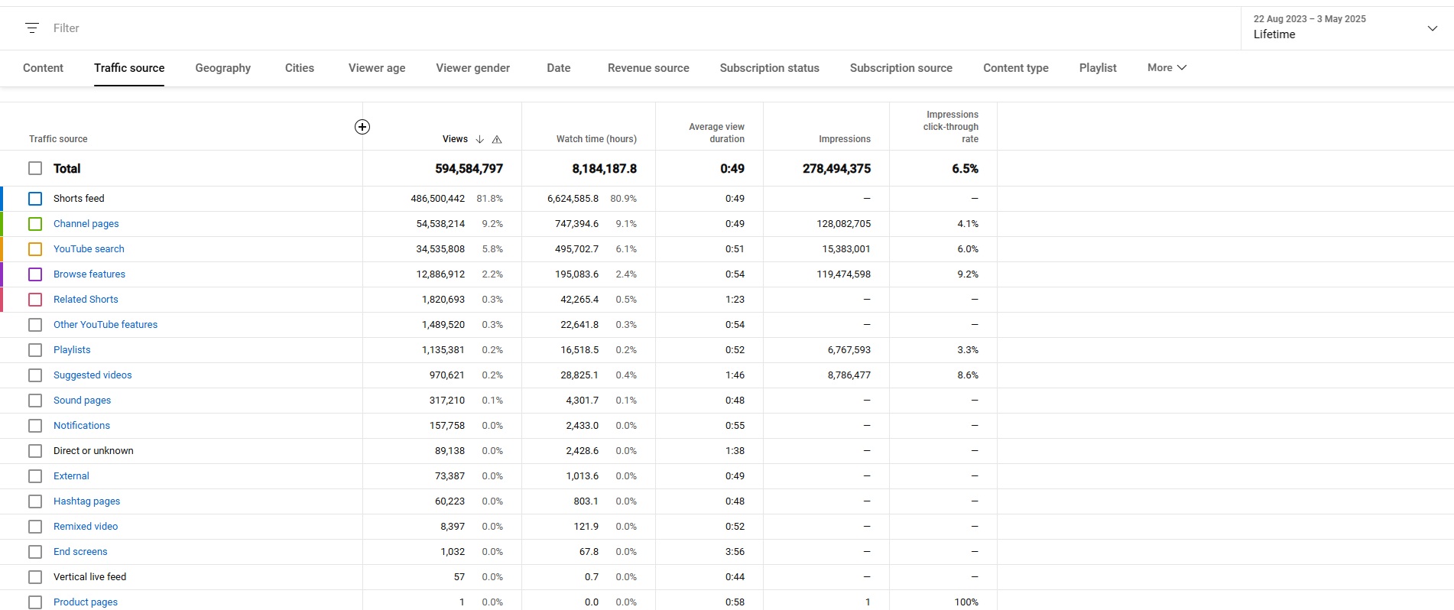Check the External row checkbox

tap(35, 476)
